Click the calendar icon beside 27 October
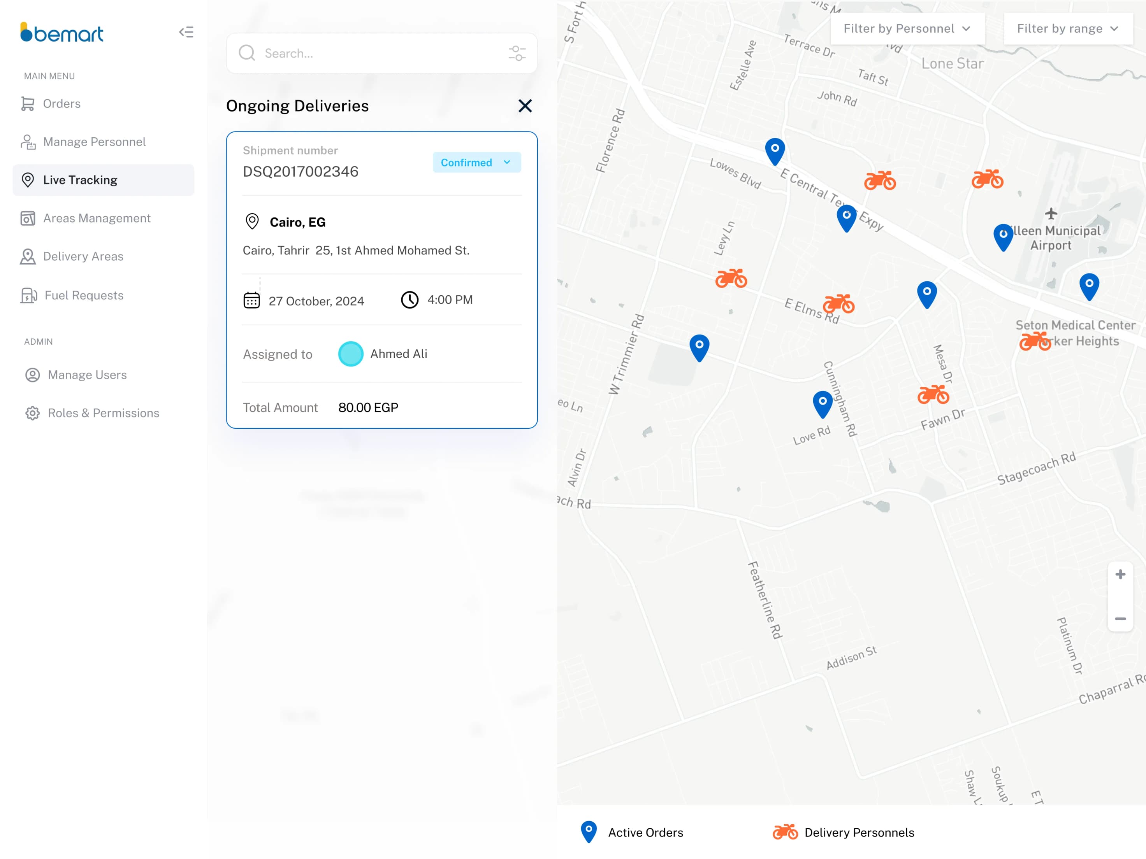1146x859 pixels. click(252, 300)
